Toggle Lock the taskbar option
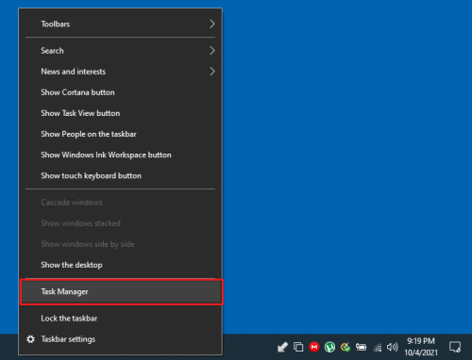 point(121,319)
